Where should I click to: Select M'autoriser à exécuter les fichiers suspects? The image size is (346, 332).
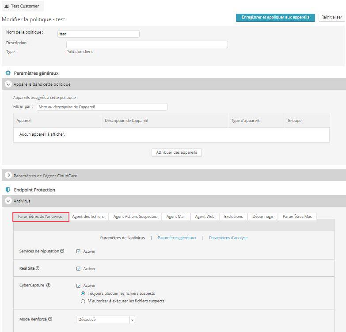[x=83, y=301]
